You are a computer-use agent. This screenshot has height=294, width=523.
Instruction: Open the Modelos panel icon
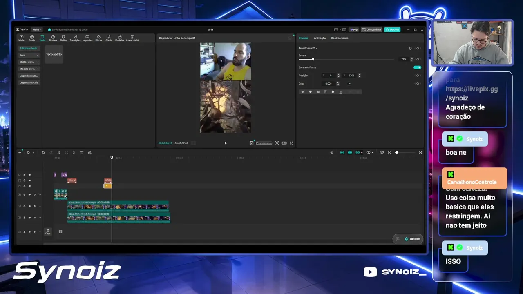(x=120, y=38)
